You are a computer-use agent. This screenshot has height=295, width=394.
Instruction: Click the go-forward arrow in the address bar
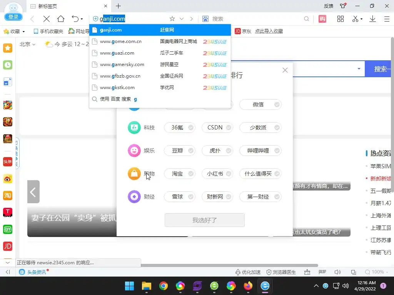[x=192, y=19]
